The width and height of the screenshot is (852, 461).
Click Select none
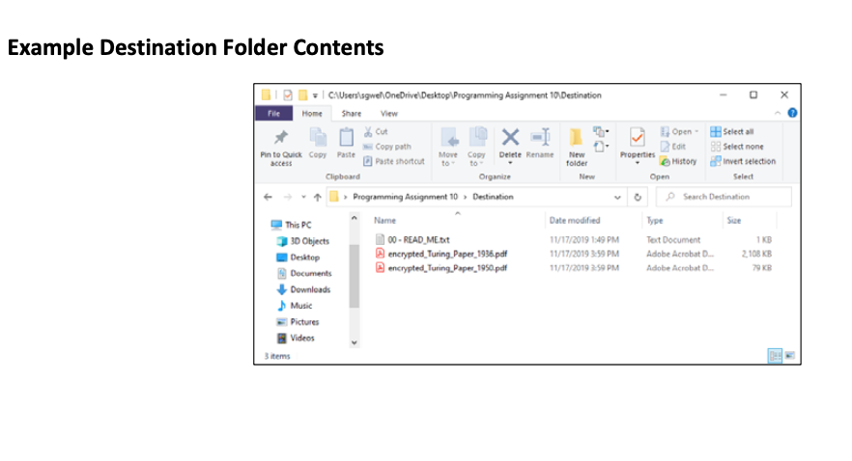737,147
